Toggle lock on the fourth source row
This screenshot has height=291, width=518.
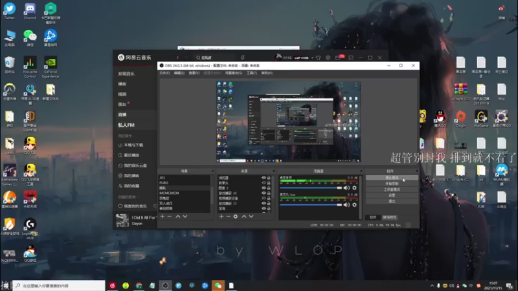(x=269, y=193)
